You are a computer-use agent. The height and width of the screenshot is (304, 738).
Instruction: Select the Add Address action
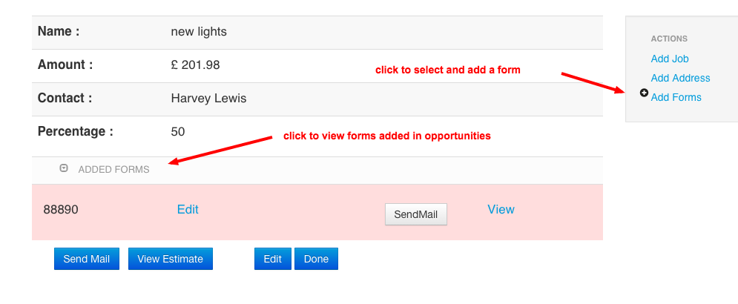coord(680,78)
